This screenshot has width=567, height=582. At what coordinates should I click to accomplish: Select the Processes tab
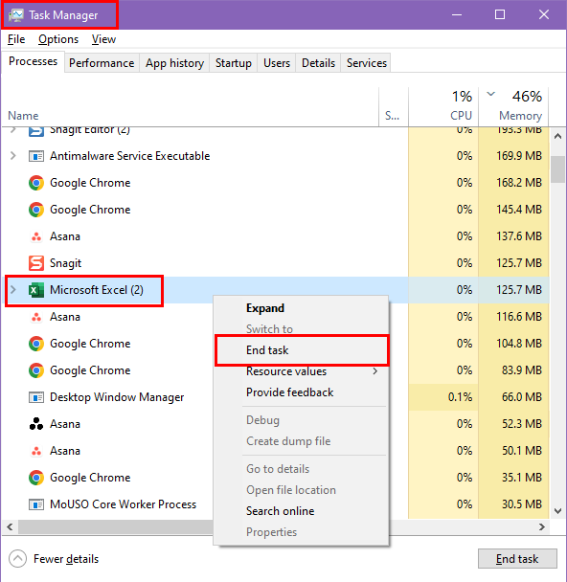[34, 61]
